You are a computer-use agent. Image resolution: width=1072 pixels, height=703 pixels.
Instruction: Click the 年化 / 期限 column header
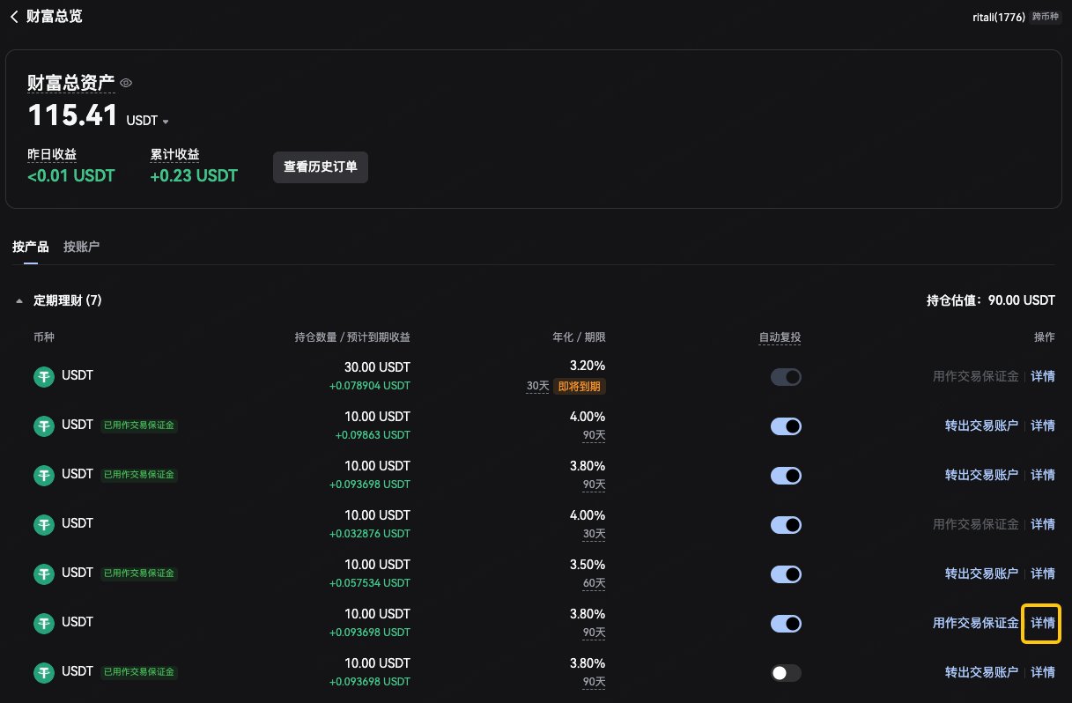coord(579,337)
